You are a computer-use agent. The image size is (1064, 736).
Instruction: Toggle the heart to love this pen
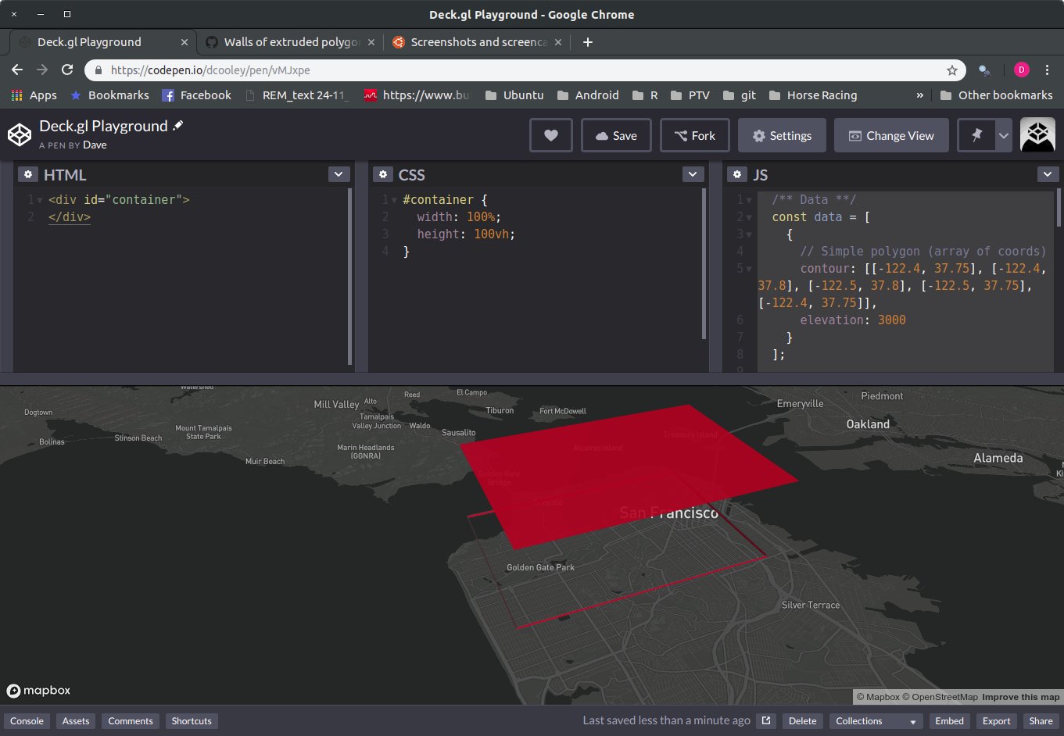551,134
